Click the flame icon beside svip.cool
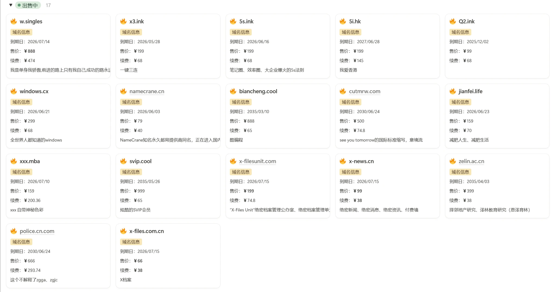This screenshot has height=292, width=556. pyautogui.click(x=124, y=161)
